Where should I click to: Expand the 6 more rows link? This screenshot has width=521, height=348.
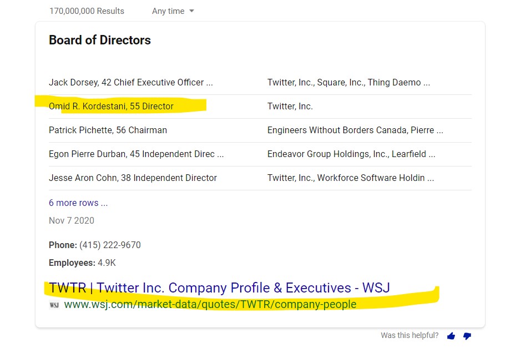coord(78,203)
